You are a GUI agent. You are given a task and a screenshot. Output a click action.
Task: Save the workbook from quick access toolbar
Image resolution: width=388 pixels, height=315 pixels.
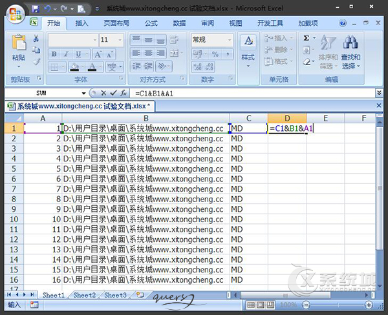(36, 9)
